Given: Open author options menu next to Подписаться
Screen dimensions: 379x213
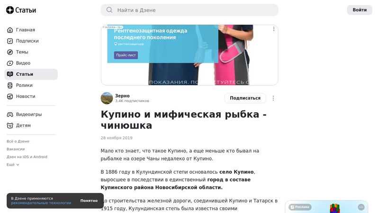Looking at the screenshot, I should pos(273,98).
